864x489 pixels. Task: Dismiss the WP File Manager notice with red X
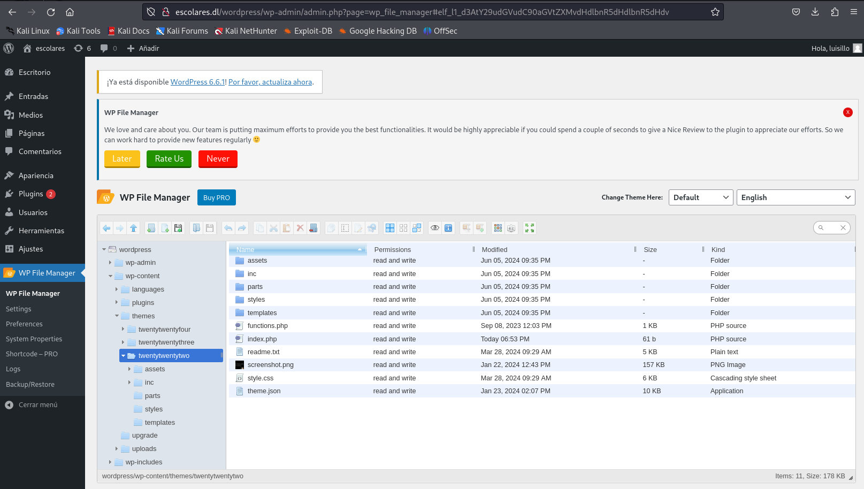pos(848,112)
